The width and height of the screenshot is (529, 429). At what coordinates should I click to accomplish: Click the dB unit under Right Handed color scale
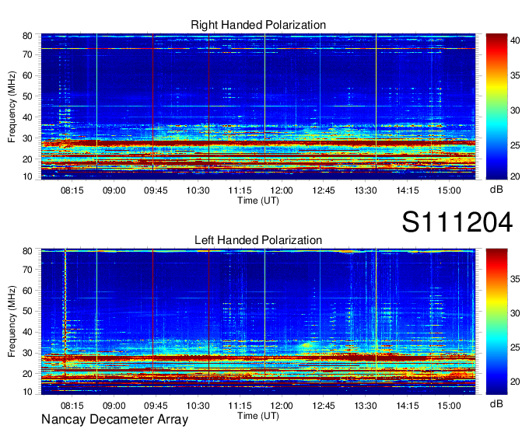496,190
